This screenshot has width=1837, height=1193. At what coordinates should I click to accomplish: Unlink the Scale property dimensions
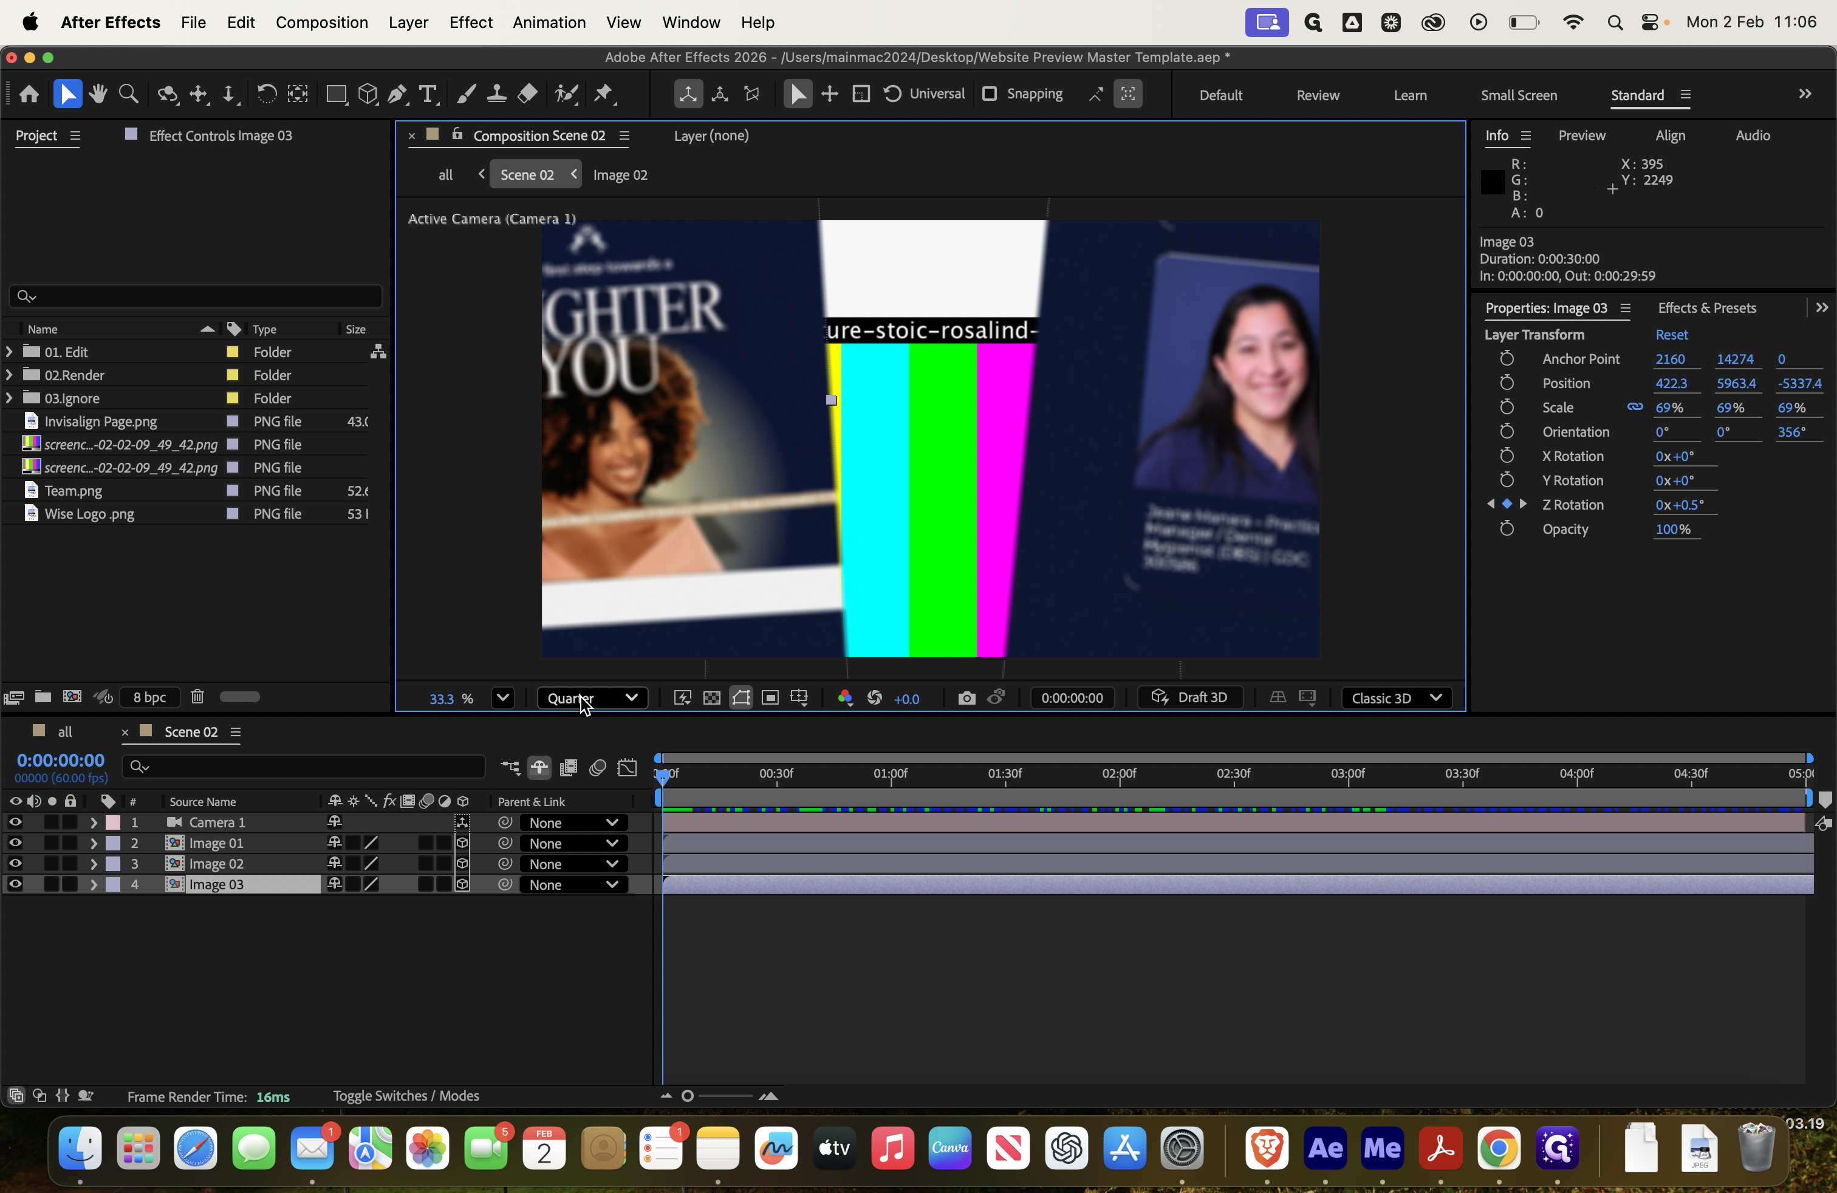[x=1635, y=406]
